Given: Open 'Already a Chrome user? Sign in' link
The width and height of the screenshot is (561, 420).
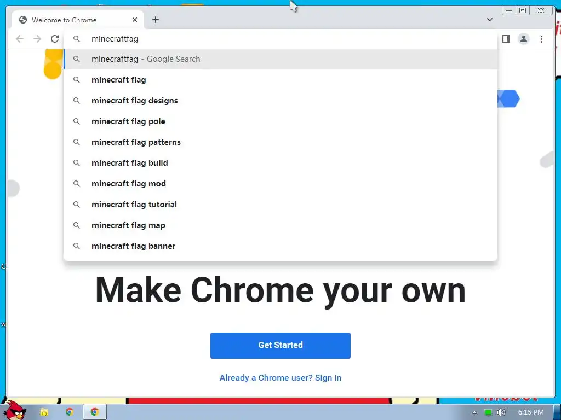Looking at the screenshot, I should click(x=280, y=378).
